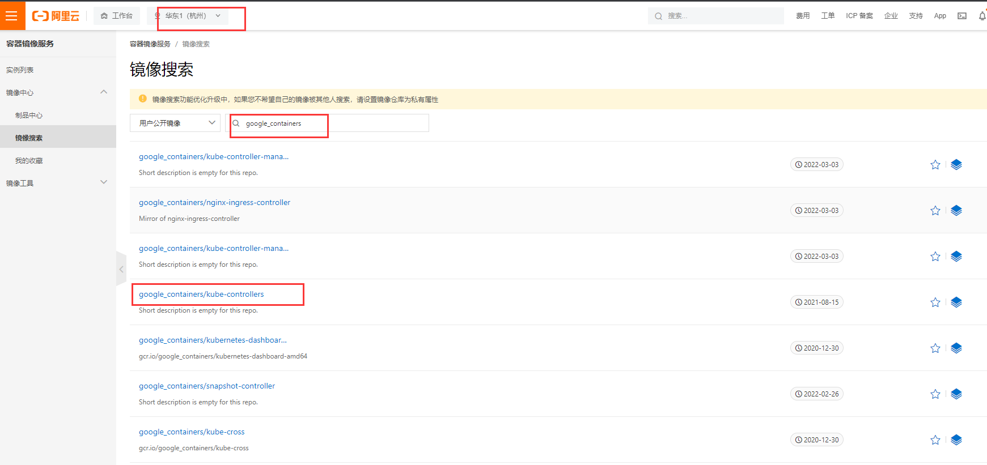
Task: View layers icon for first kube-controller-mana row
Action: 956,165
